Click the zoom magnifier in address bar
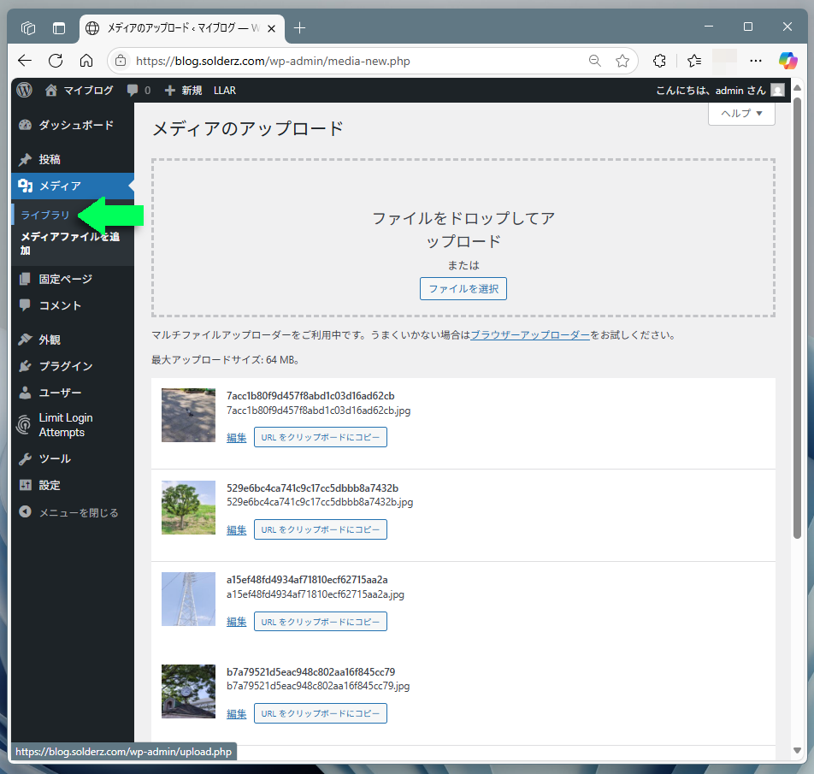This screenshot has width=814, height=774. (594, 61)
